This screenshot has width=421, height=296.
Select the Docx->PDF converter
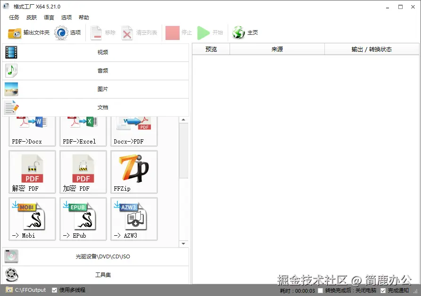pyautogui.click(x=134, y=131)
